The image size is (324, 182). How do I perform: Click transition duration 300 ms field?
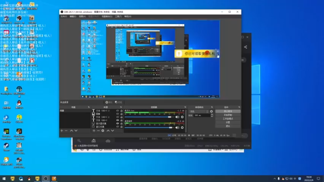tap(202, 115)
